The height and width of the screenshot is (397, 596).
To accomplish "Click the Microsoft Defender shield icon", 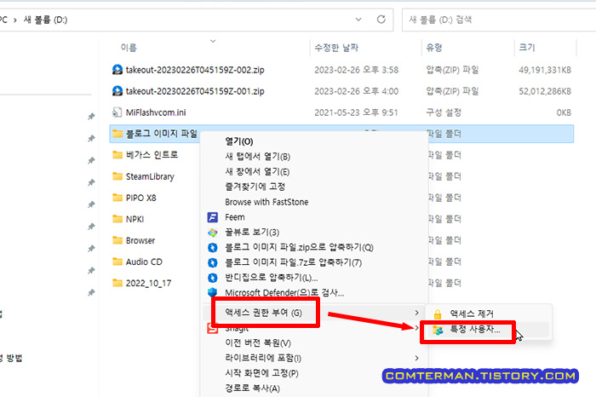I will pyautogui.click(x=213, y=292).
